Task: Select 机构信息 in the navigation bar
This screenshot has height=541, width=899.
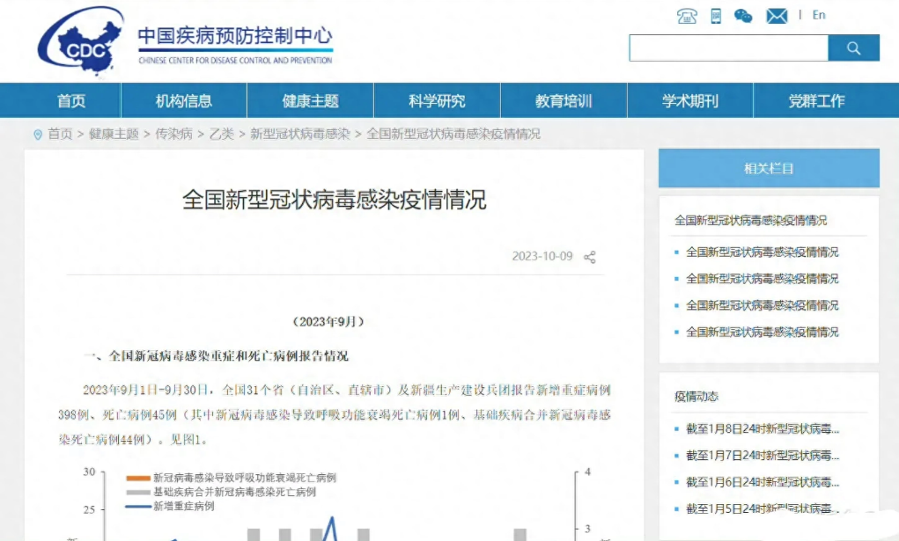Action: tap(184, 101)
